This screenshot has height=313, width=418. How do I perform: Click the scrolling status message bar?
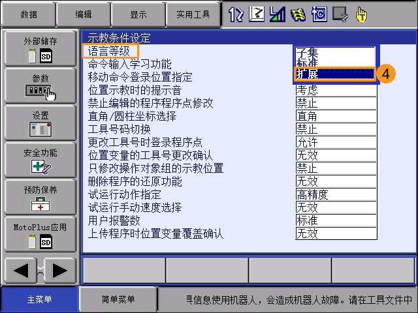287,300
